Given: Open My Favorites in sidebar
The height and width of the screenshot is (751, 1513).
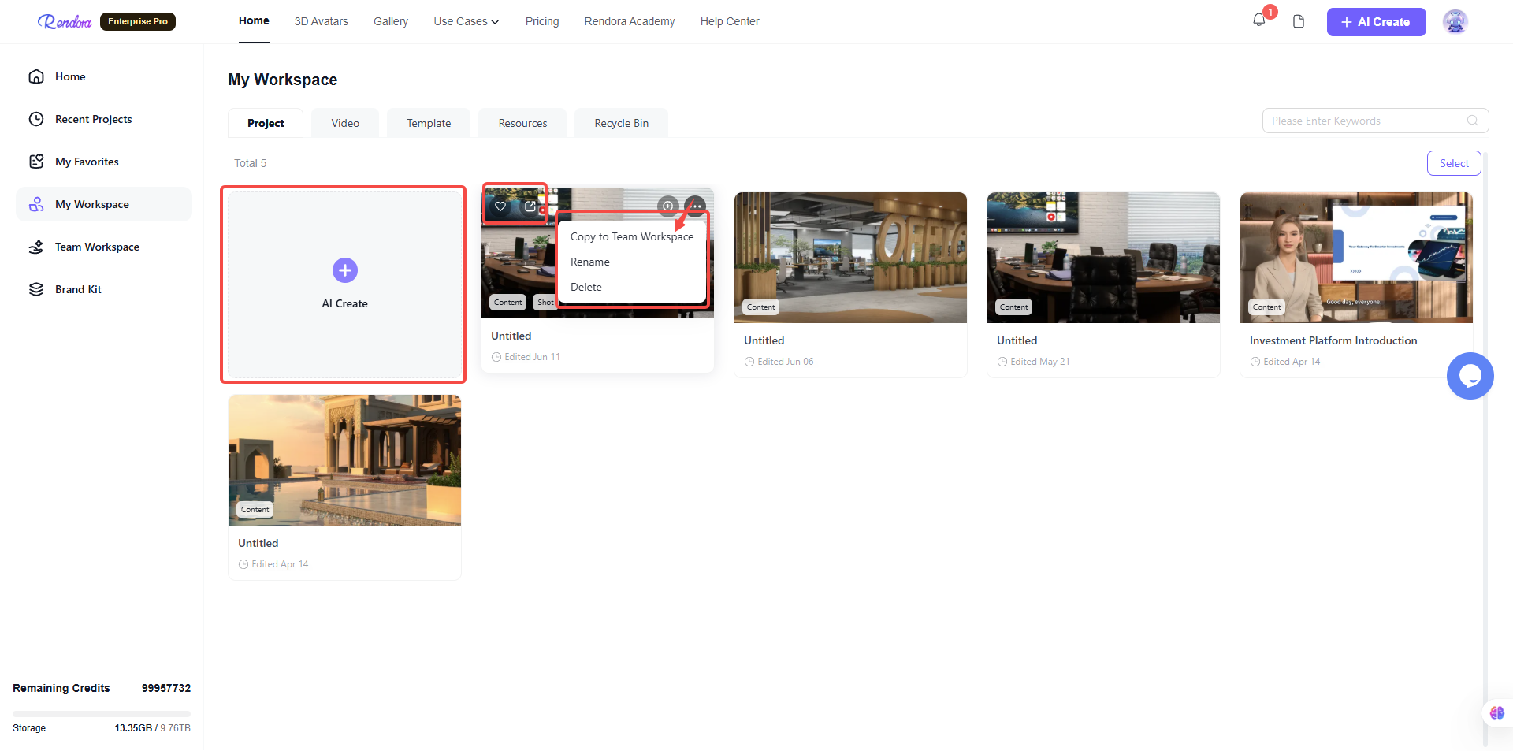Looking at the screenshot, I should click(x=104, y=162).
